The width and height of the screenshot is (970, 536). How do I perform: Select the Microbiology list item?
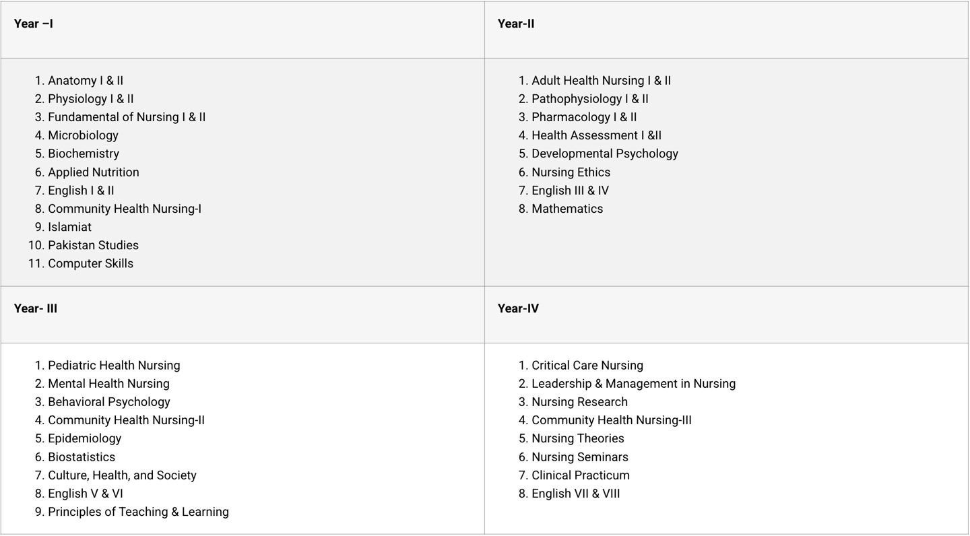[83, 135]
